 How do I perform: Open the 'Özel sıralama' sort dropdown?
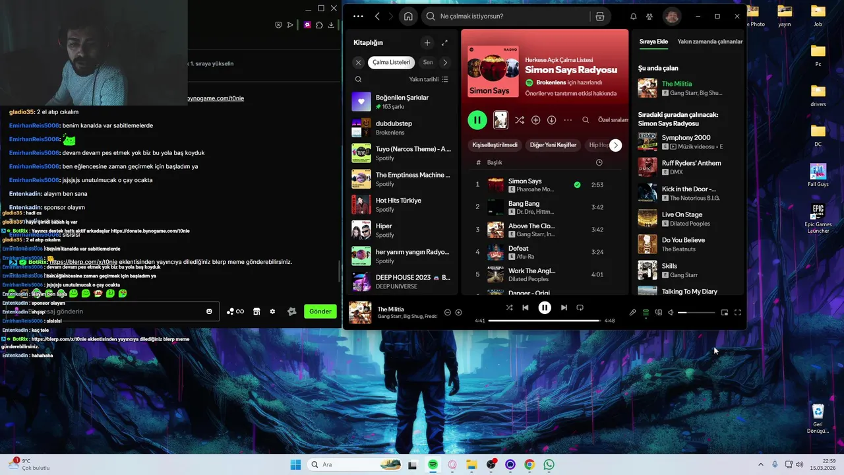click(613, 120)
